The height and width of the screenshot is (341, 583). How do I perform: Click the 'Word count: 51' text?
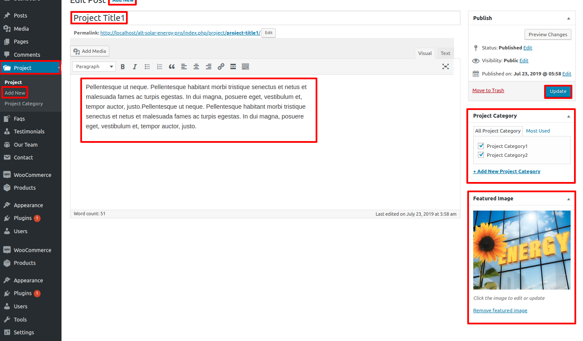pos(90,214)
